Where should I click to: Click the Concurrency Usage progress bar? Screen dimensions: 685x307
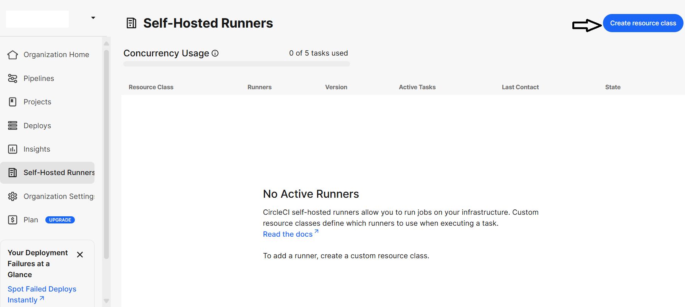(x=236, y=64)
